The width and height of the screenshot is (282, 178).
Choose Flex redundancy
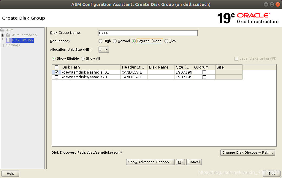166,41
